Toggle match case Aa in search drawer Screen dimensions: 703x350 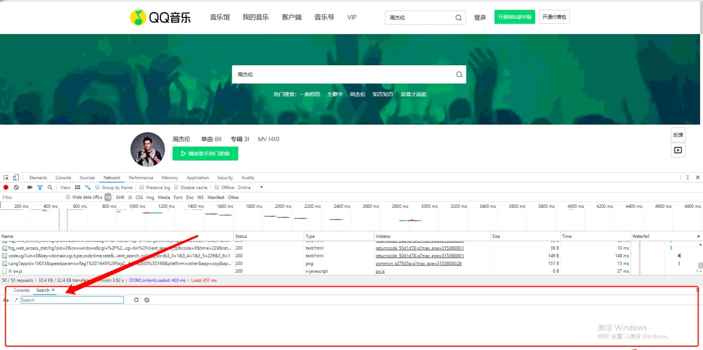point(6,300)
